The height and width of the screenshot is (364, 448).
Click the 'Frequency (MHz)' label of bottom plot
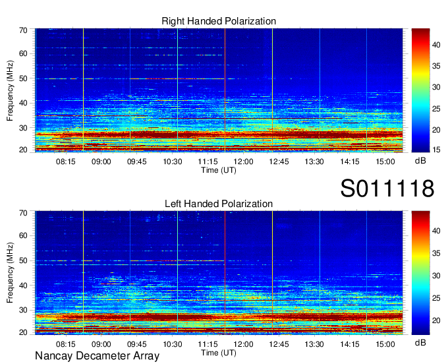[10, 273]
